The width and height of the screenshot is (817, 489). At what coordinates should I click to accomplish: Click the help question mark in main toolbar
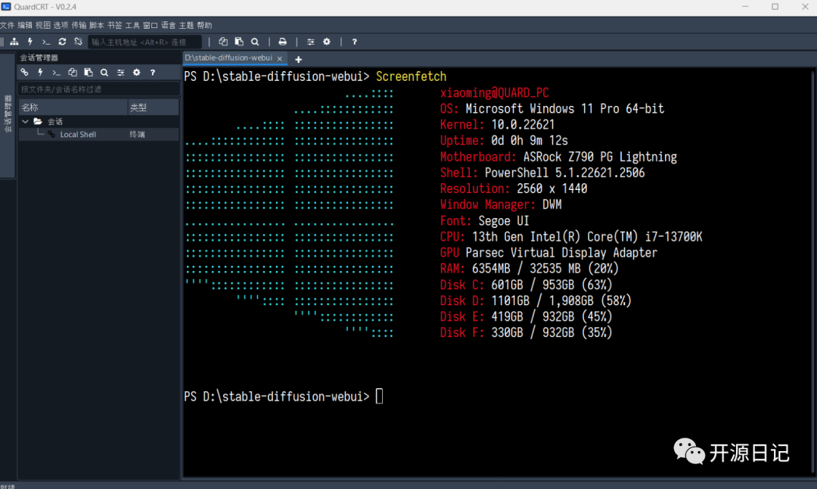[354, 42]
